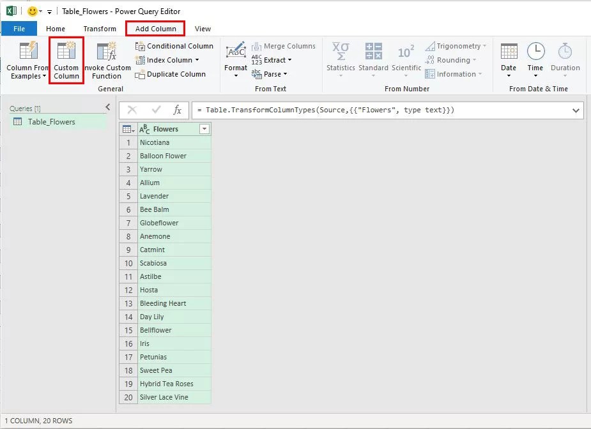The width and height of the screenshot is (591, 429).
Task: Switch to the Add Column tab
Action: [156, 29]
